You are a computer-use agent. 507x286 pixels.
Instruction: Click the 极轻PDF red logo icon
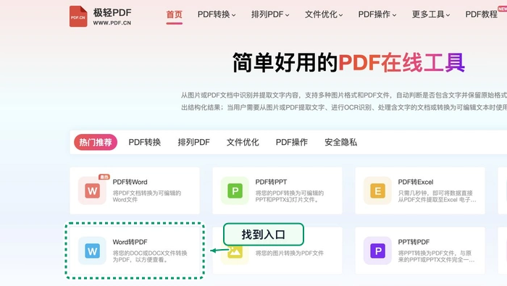(x=78, y=17)
